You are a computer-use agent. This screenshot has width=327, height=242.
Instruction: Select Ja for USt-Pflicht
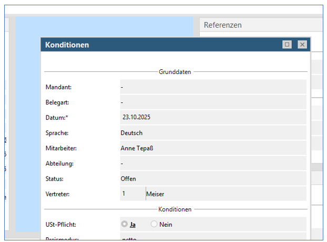click(125, 224)
